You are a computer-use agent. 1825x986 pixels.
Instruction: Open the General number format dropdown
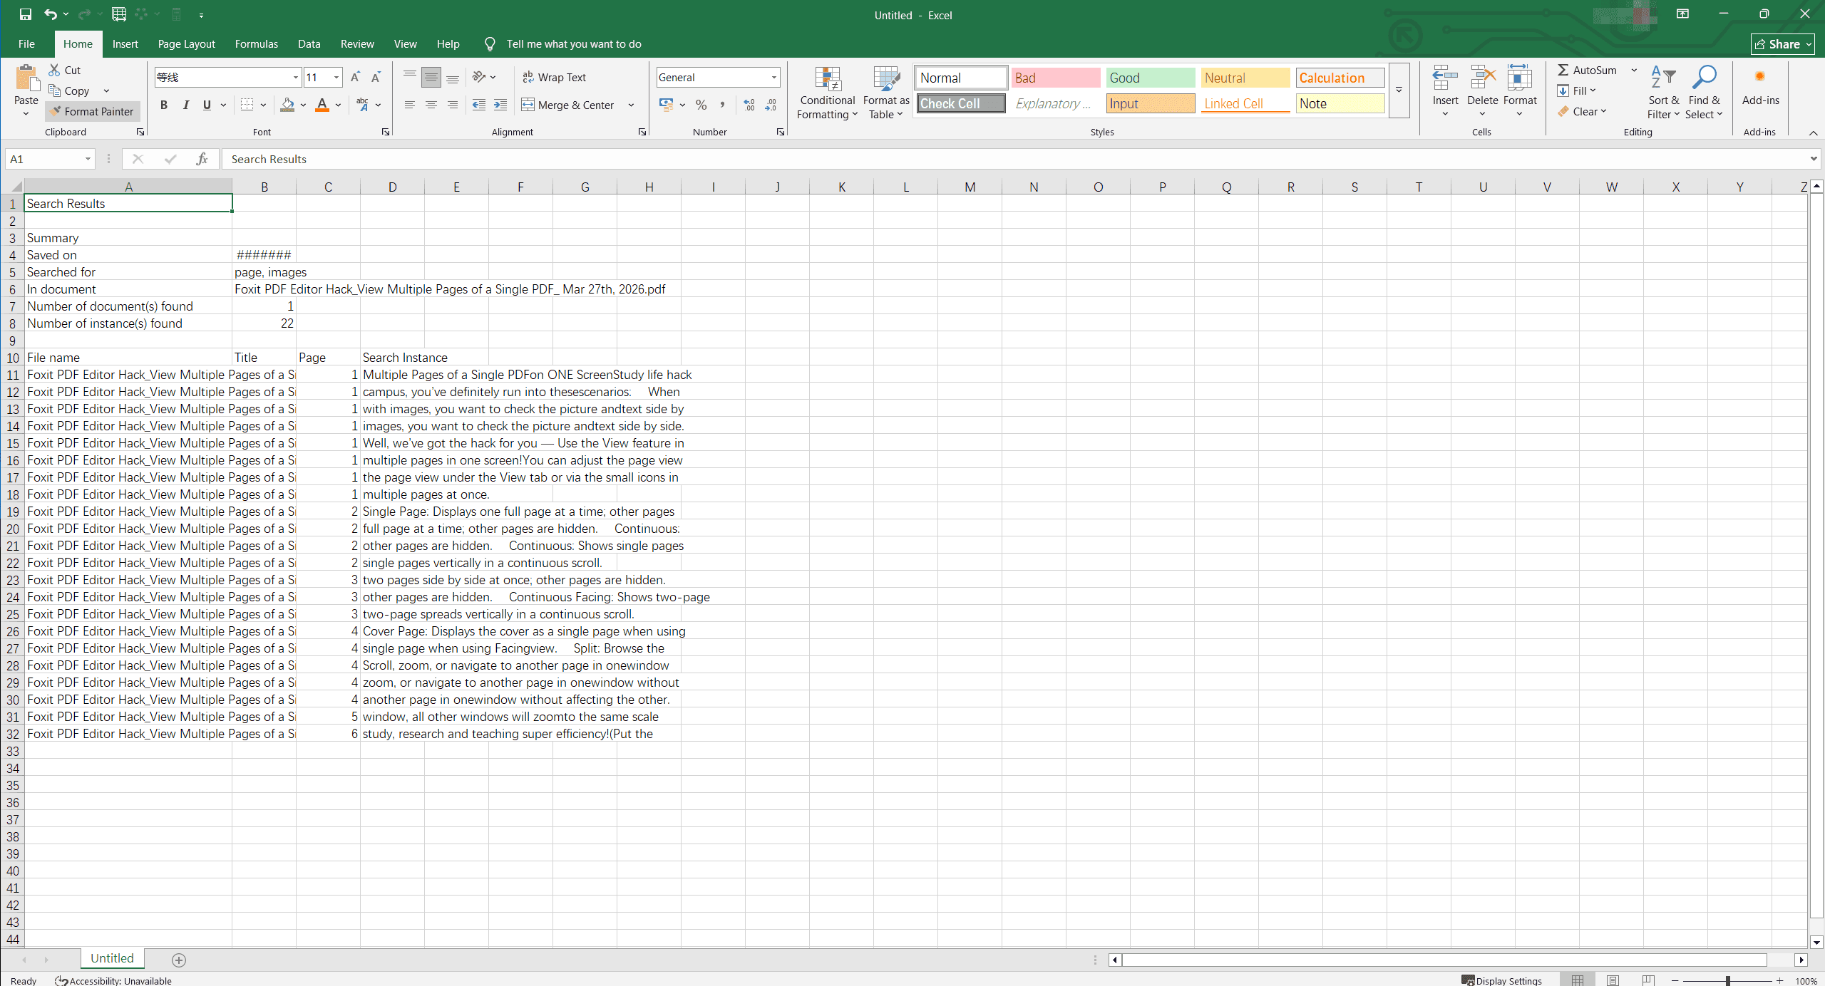(x=773, y=77)
